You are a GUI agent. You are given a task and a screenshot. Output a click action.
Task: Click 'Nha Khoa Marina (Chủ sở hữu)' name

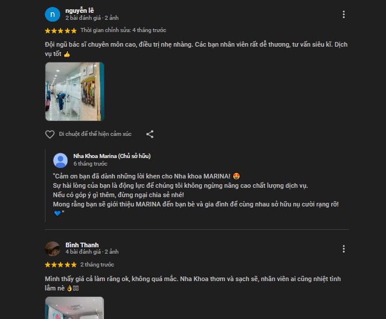112,156
